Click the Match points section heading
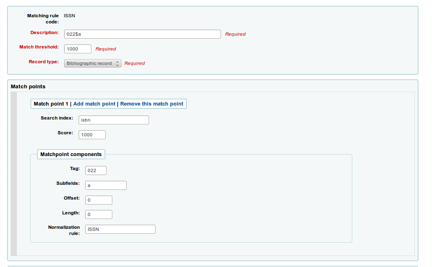 click(x=28, y=87)
